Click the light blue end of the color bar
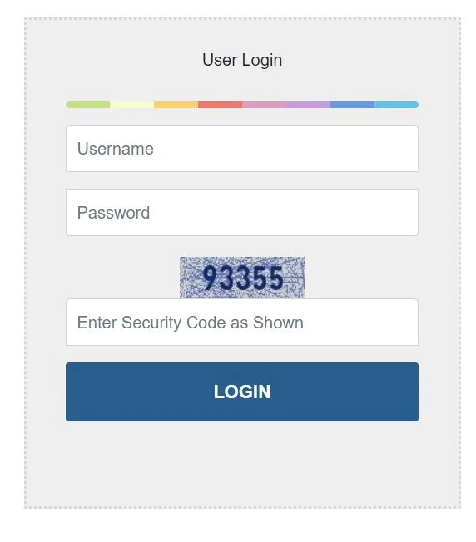The image size is (476, 542). pyautogui.click(x=396, y=105)
